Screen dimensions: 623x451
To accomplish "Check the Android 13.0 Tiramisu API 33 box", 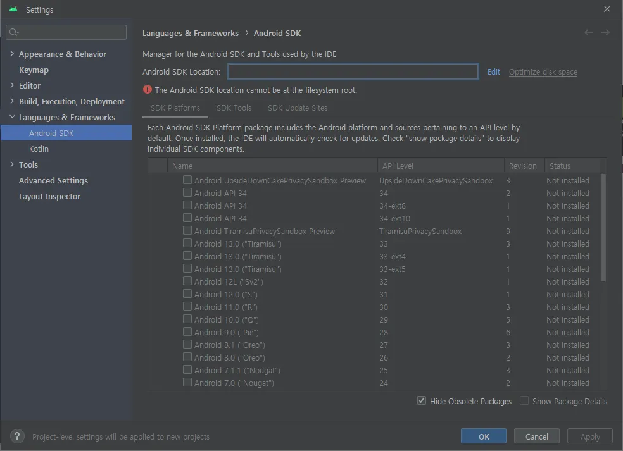I will 187,244.
